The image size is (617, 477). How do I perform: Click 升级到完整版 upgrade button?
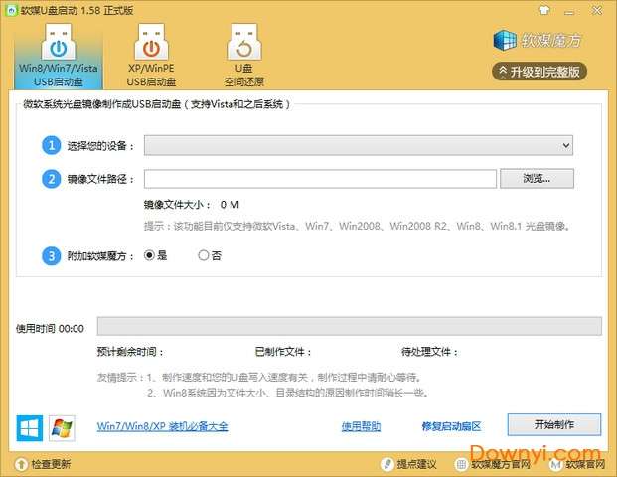tap(540, 72)
